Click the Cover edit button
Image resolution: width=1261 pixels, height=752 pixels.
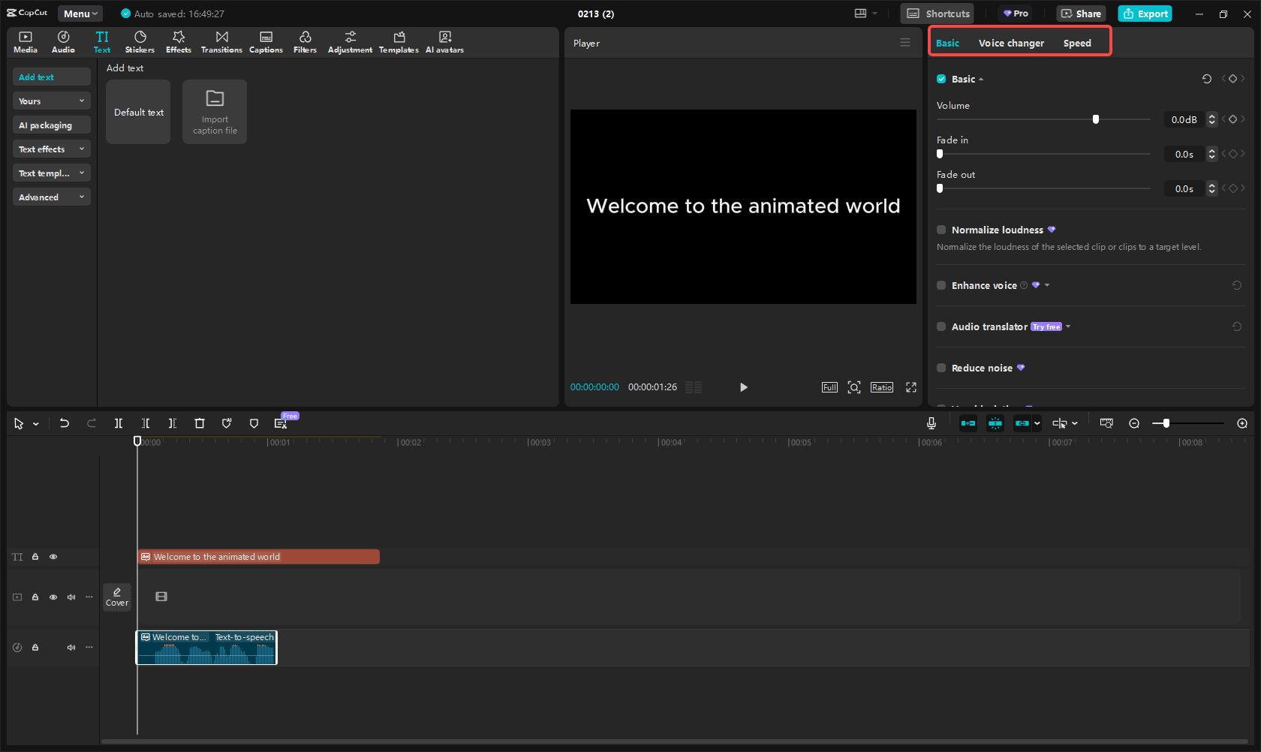117,597
